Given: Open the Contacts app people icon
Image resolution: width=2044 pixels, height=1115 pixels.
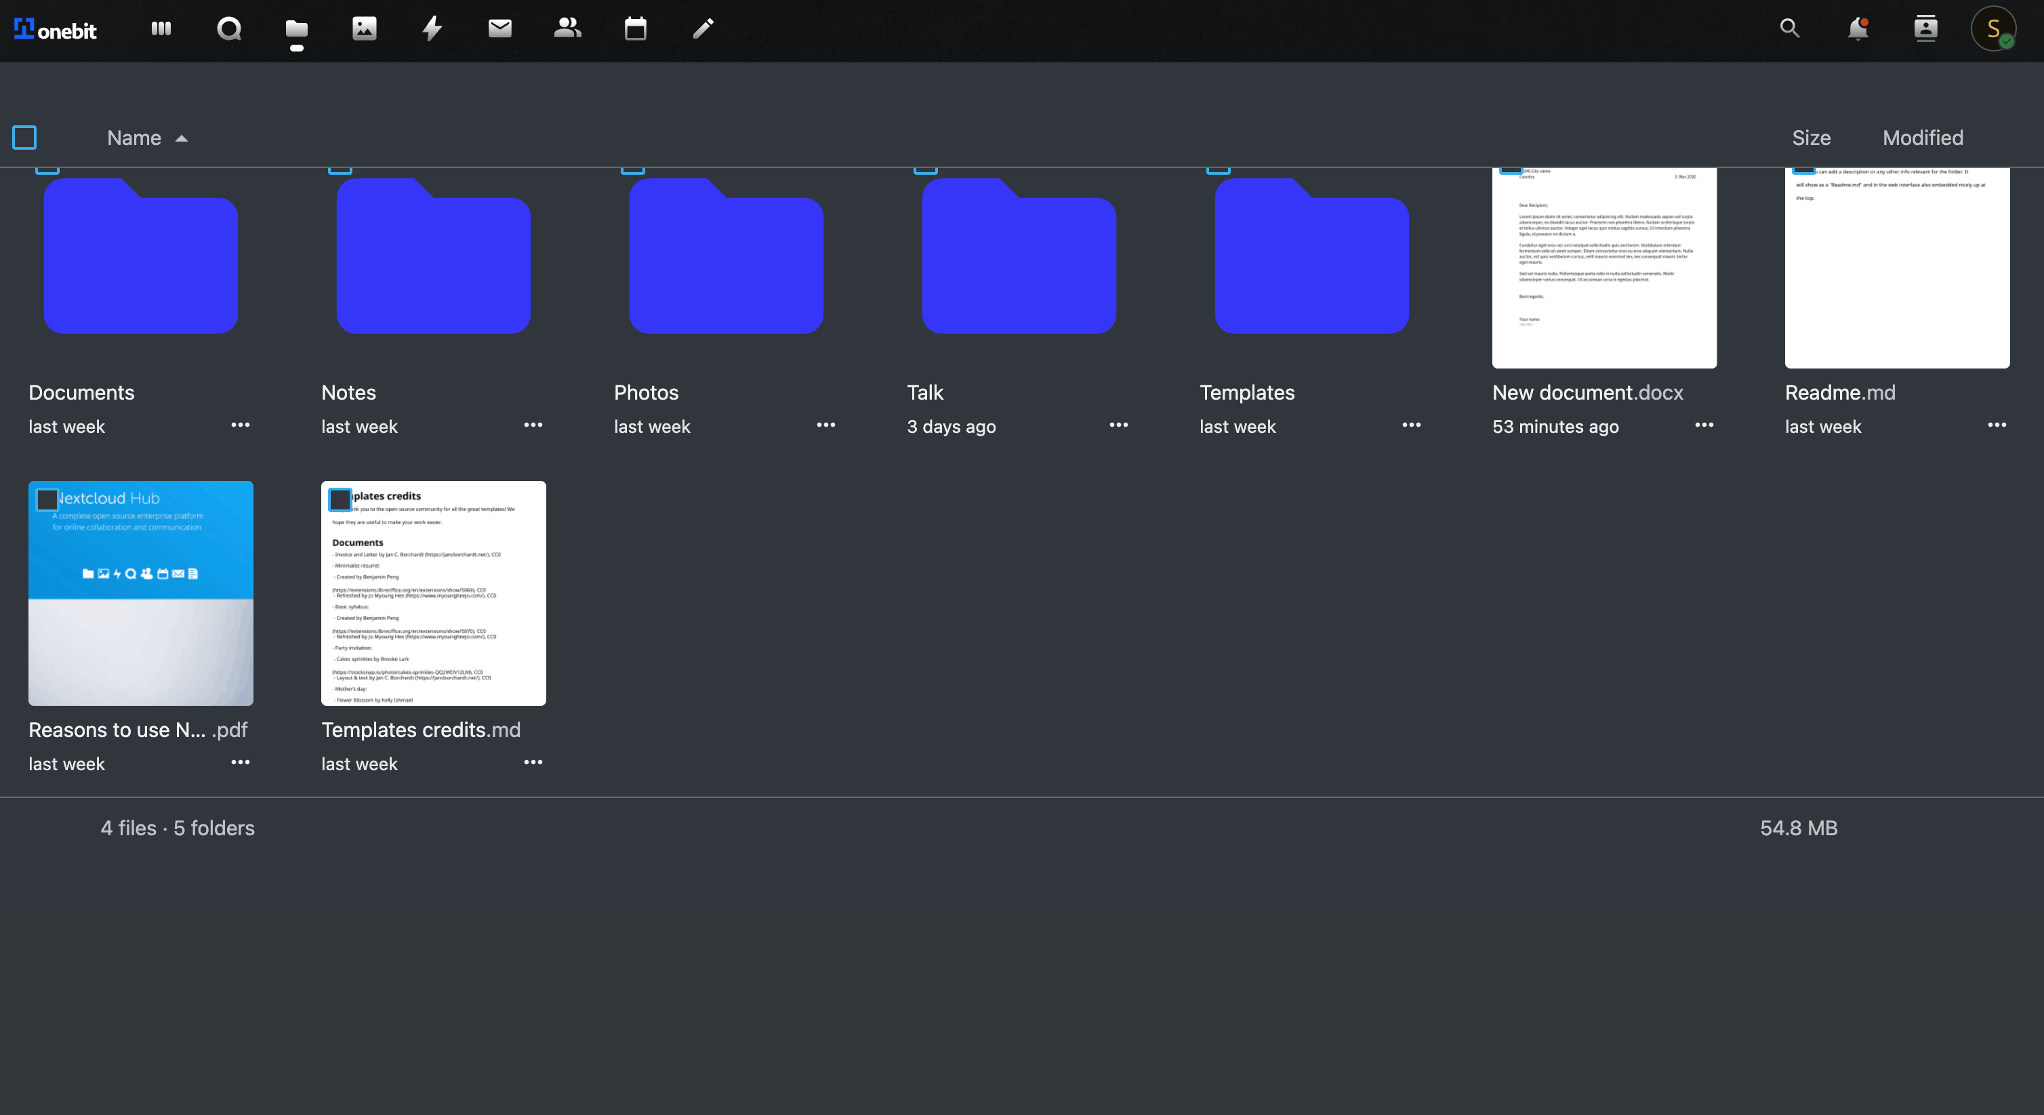Looking at the screenshot, I should click(567, 28).
